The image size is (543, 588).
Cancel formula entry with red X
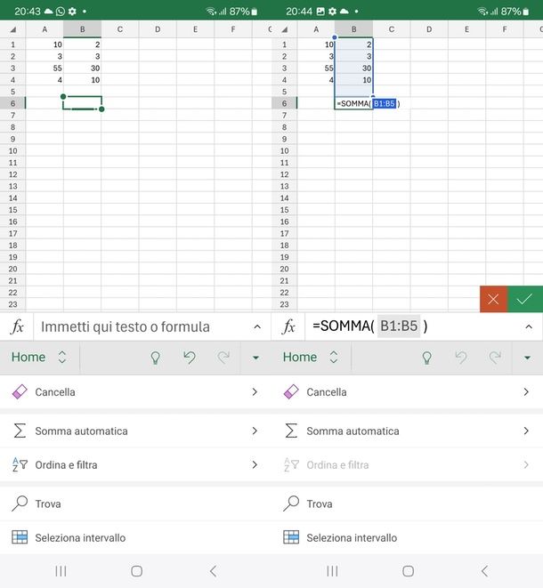pyautogui.click(x=493, y=299)
